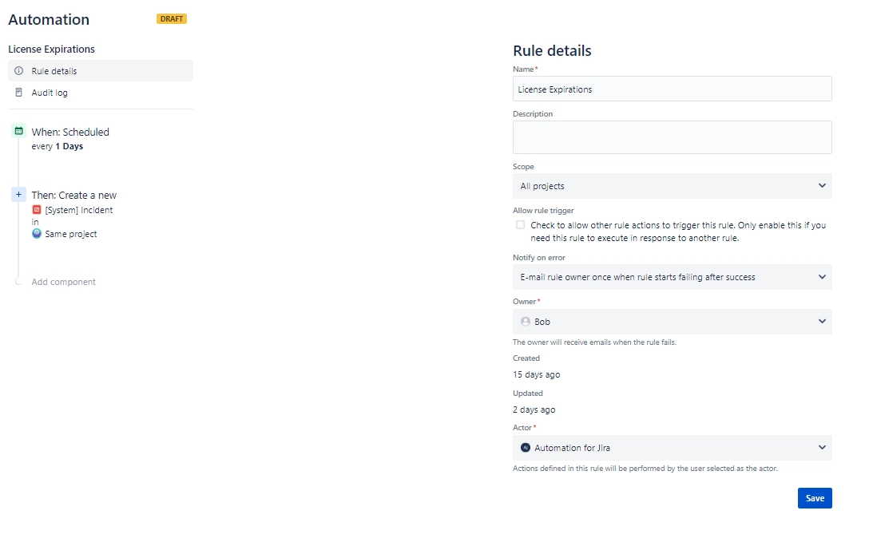Viewport: 873px width, 558px height.
Task: Select Rule details in sidebar
Action: click(100, 71)
